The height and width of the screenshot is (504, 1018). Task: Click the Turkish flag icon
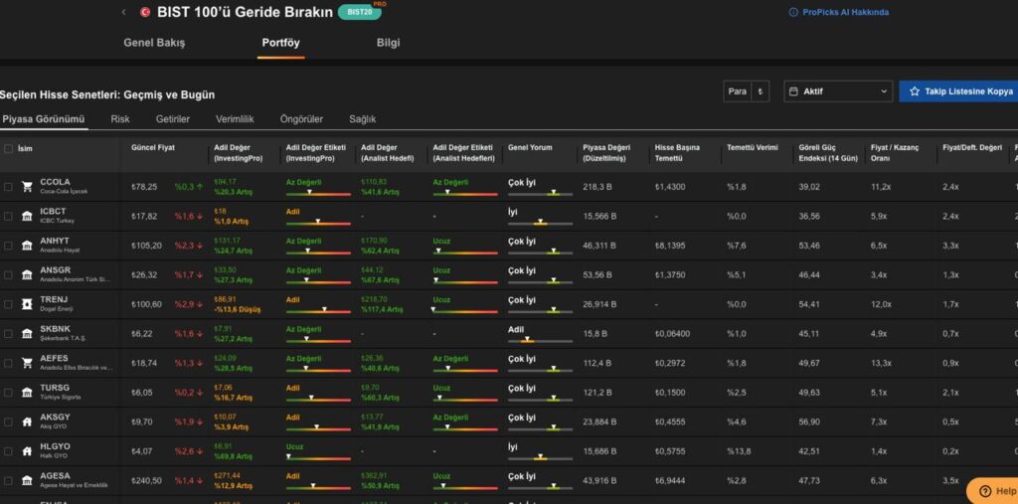[x=145, y=12]
